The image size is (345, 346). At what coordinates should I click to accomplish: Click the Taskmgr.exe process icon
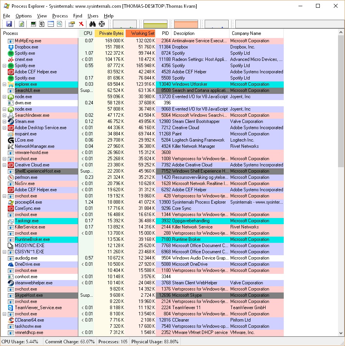click(11, 221)
